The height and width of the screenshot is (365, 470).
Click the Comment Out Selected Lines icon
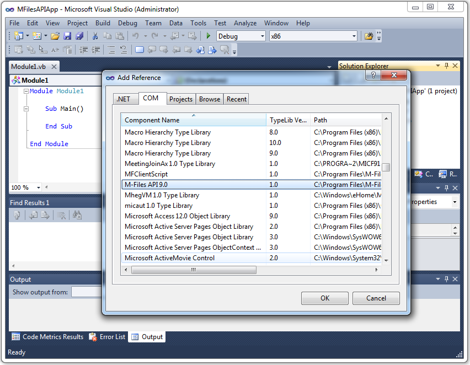tap(111, 50)
